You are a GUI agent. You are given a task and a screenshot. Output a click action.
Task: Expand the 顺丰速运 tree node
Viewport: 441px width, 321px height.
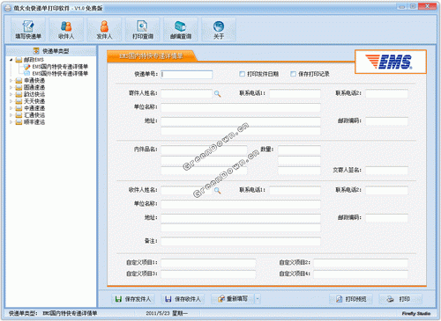11,122
